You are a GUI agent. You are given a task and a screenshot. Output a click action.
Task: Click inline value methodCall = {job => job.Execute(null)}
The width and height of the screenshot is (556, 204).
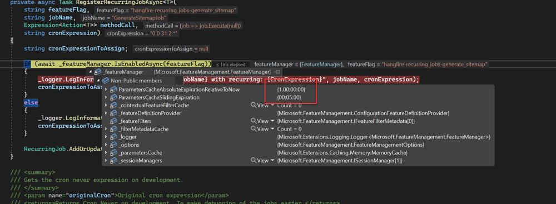click(193, 26)
